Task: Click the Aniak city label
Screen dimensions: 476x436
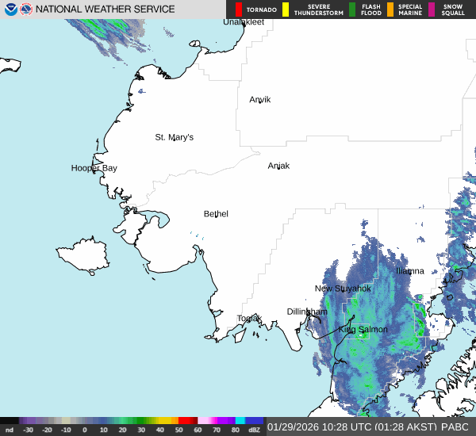Action: (278, 166)
